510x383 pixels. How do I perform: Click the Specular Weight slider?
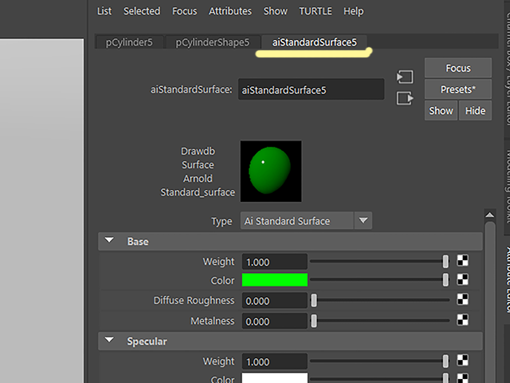379,361
